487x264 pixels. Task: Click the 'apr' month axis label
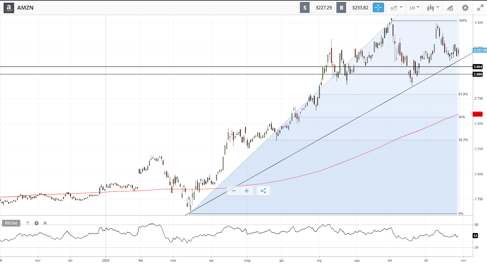[x=211, y=260]
